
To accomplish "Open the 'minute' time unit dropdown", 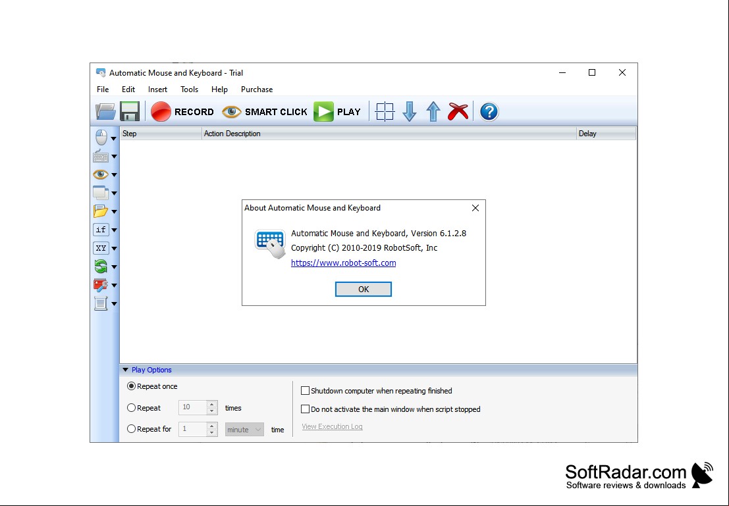I will pyautogui.click(x=244, y=429).
